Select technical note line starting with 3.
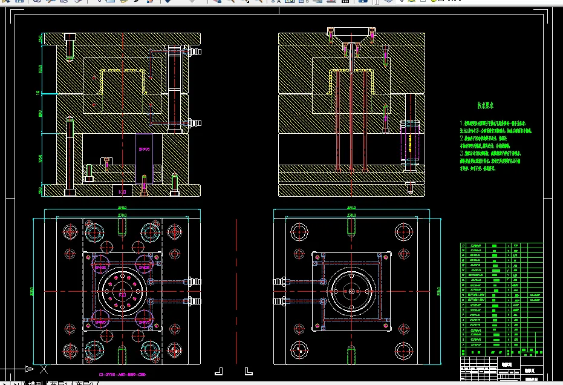Viewport: 563px width, 385px height. [x=490, y=153]
